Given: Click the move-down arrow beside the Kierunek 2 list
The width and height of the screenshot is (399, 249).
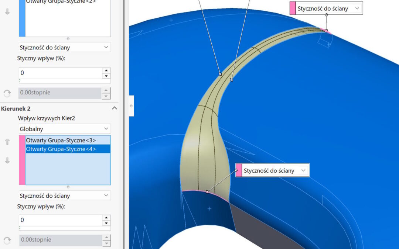Looking at the screenshot, I should (7, 160).
